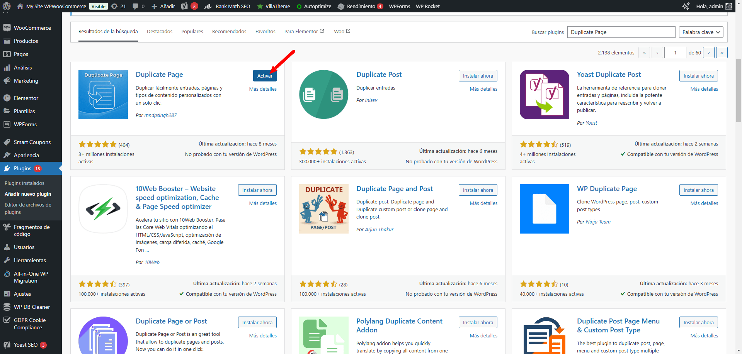Open My Site WPWooCommerce home link
742x354 pixels.
51,6
